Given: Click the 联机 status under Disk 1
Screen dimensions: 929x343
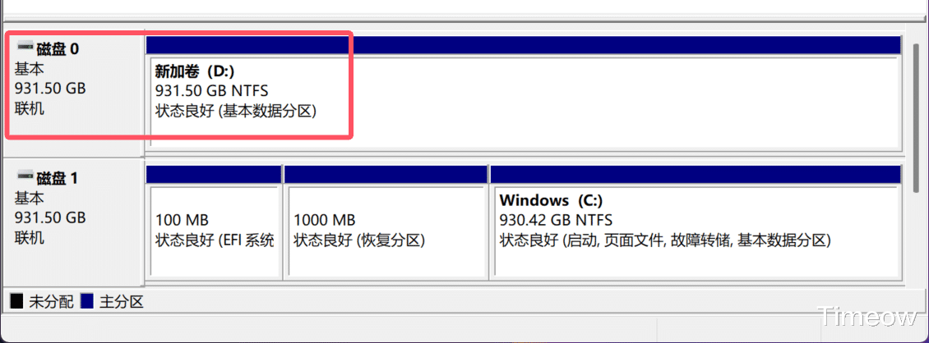Looking at the screenshot, I should [30, 238].
